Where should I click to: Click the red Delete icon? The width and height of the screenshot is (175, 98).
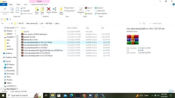click(49, 9)
